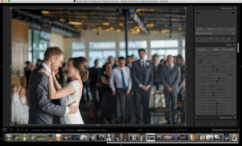Image resolution: width=242 pixels, height=146 pixels.
Task: Set treatment to Color
Action: click(x=216, y=50)
